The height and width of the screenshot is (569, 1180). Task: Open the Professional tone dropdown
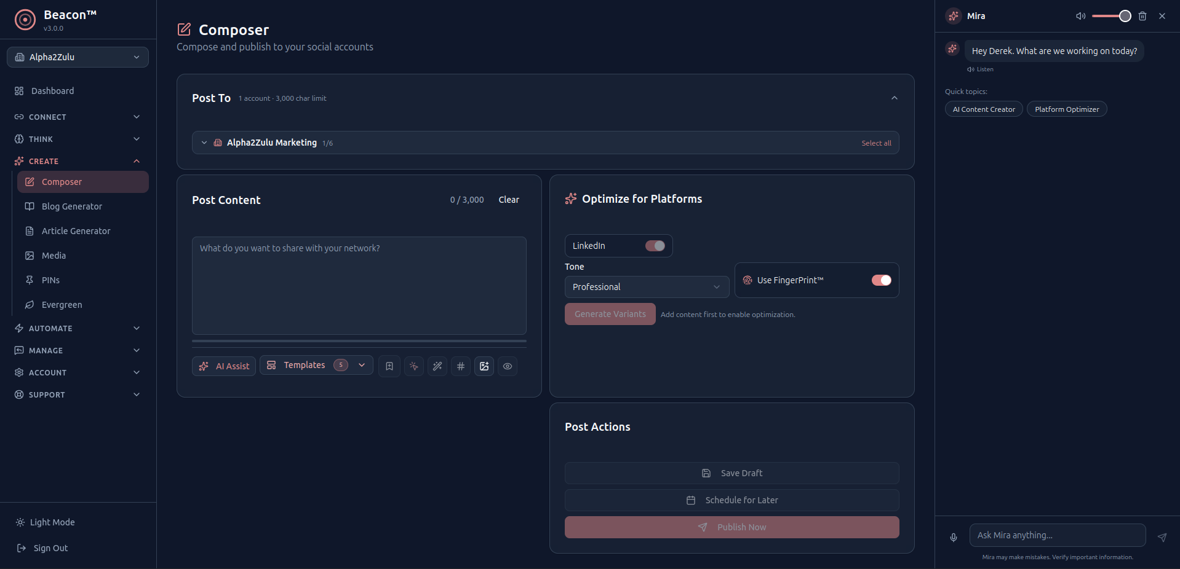[x=647, y=287]
